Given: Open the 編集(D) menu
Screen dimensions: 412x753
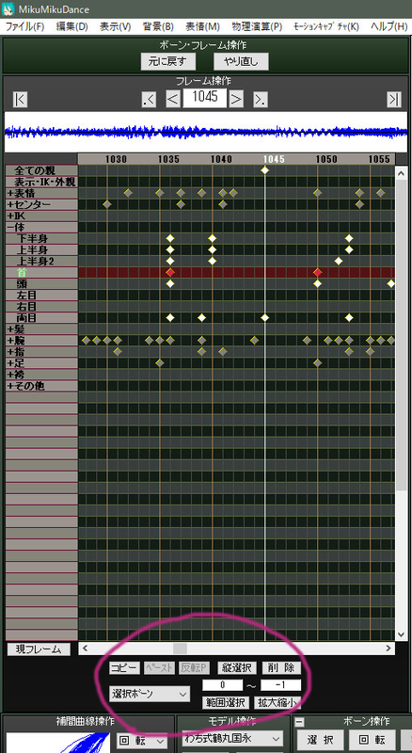Looking at the screenshot, I should [72, 26].
